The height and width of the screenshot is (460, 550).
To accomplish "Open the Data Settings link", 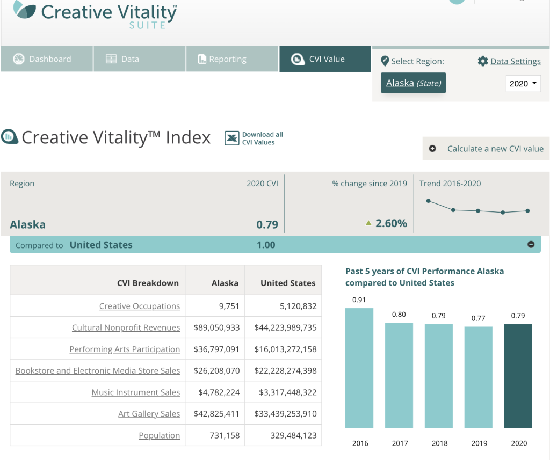I will (515, 61).
